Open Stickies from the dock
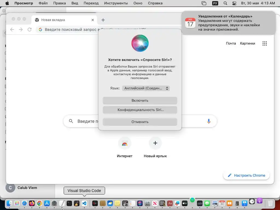This screenshot has height=210, width=280. [x=118, y=203]
